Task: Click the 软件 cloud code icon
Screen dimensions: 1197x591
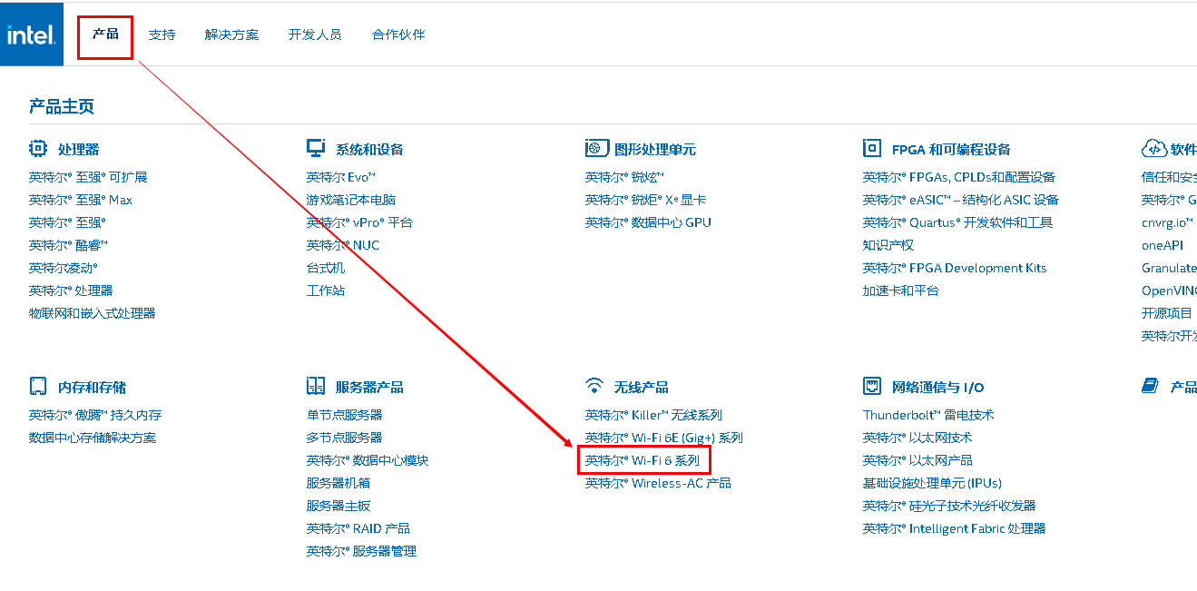Action: point(1153,149)
